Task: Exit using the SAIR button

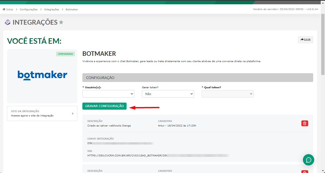Action: (x=305, y=40)
